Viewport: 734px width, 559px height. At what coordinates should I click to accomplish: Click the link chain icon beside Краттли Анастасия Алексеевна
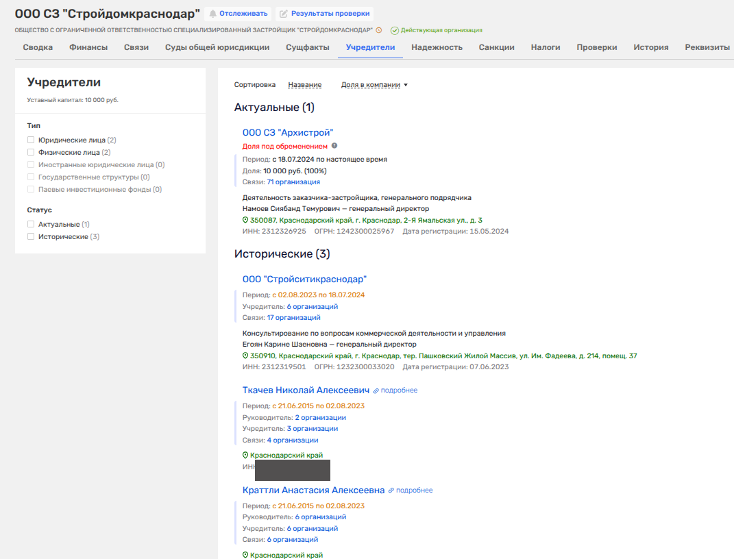coord(391,490)
